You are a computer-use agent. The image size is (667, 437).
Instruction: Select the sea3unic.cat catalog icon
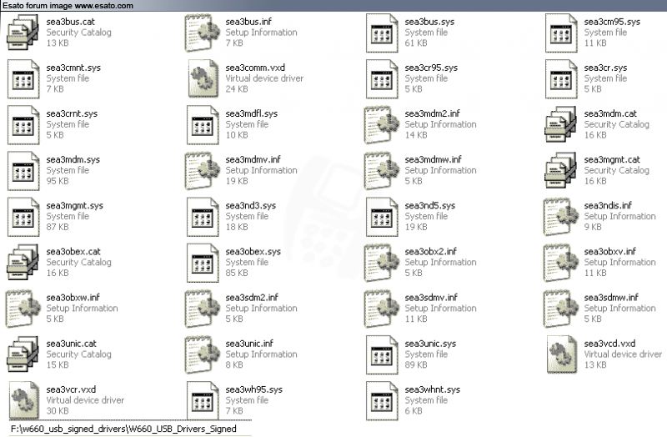pos(23,354)
